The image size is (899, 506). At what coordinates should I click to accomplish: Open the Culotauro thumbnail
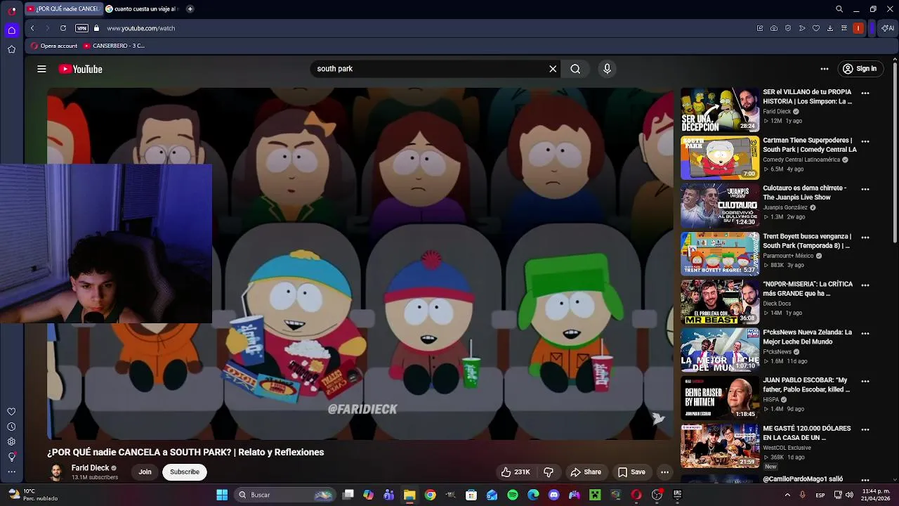(x=720, y=206)
